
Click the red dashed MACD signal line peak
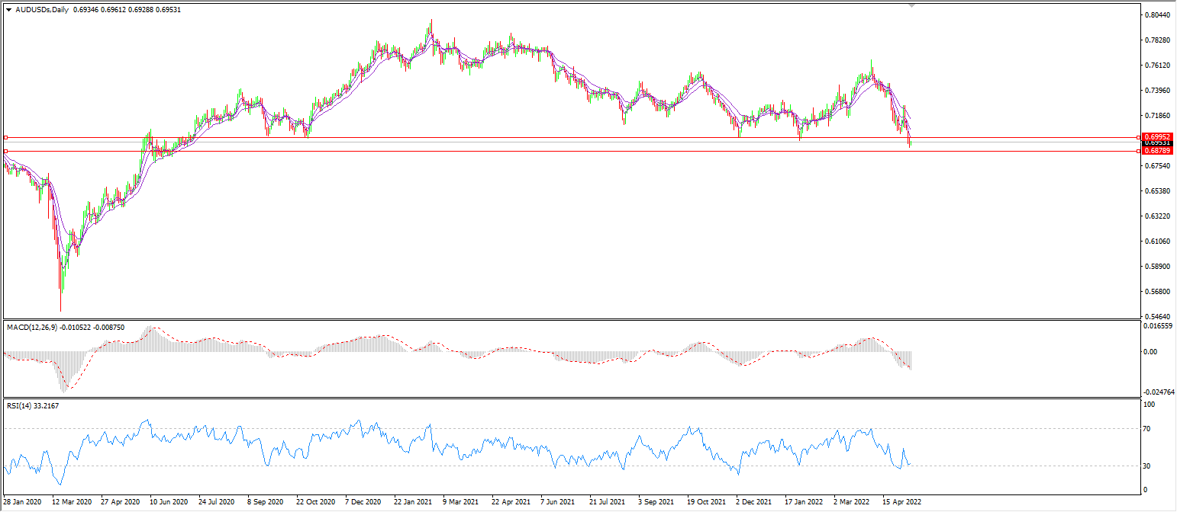tap(155, 328)
